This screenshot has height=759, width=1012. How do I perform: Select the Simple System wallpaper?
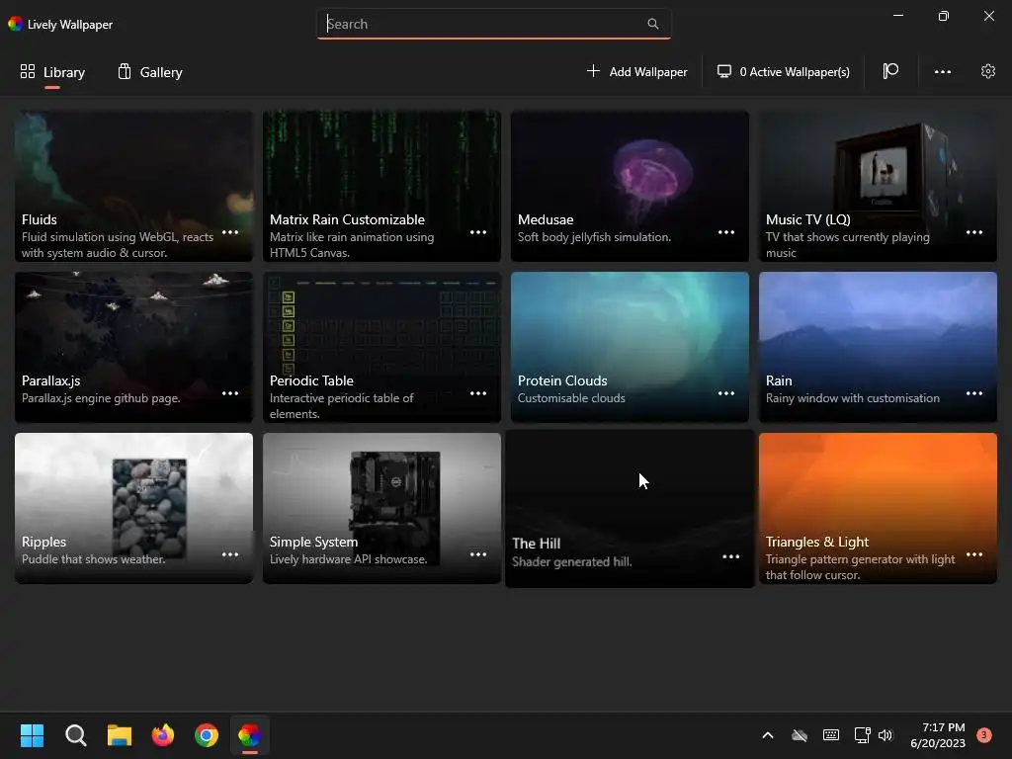[381, 509]
